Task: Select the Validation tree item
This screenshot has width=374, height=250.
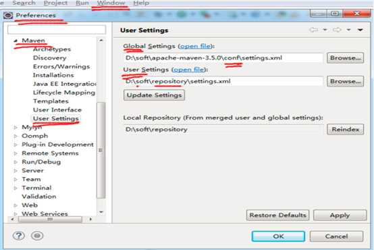Action: (x=39, y=197)
